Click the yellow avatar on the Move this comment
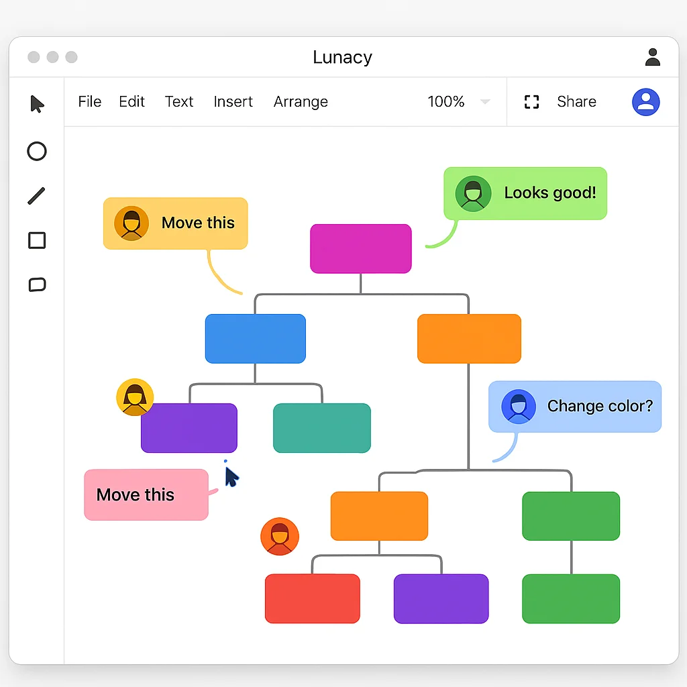This screenshot has width=687, height=687. 131,223
